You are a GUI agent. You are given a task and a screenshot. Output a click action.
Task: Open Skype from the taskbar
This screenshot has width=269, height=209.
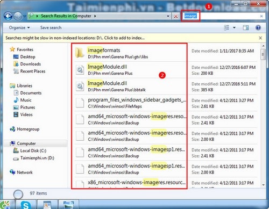26,205
